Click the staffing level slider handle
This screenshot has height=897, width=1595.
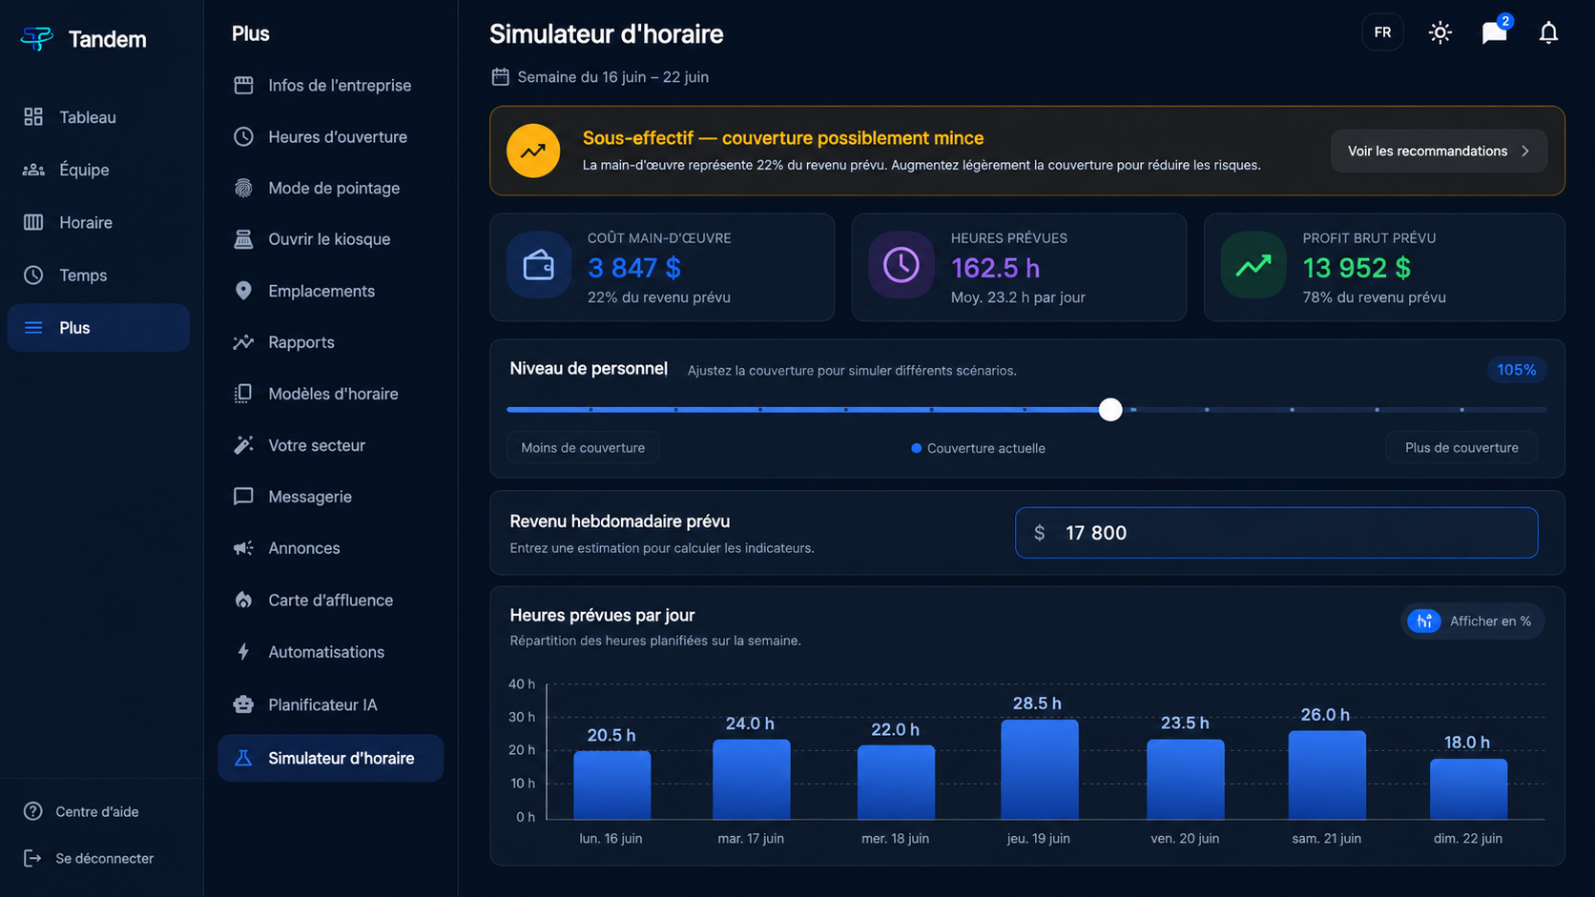click(1110, 409)
